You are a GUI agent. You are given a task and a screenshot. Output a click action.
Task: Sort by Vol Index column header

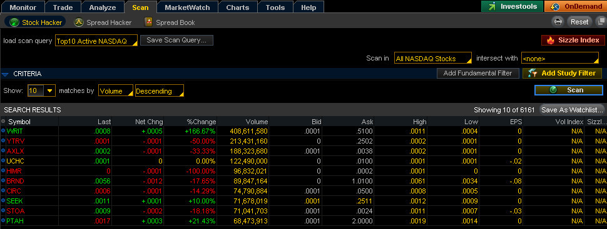click(x=569, y=122)
